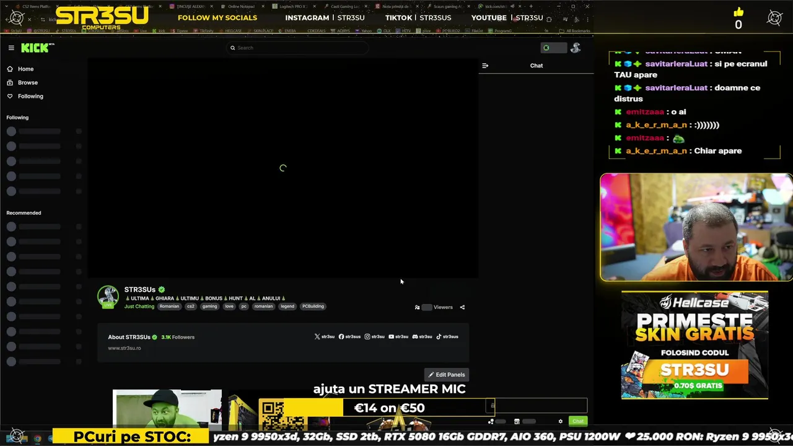Image resolution: width=793 pixels, height=446 pixels.
Task: Click the thumbs-up like icon
Action: point(738,12)
